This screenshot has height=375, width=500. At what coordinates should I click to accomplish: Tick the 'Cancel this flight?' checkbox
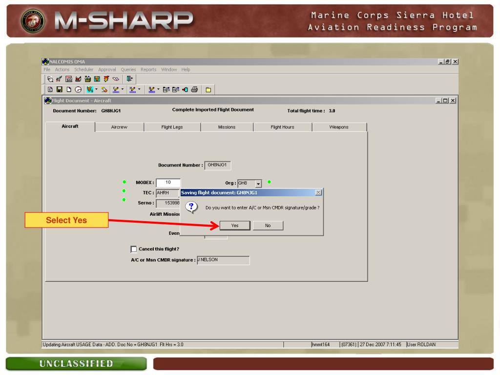(134, 249)
